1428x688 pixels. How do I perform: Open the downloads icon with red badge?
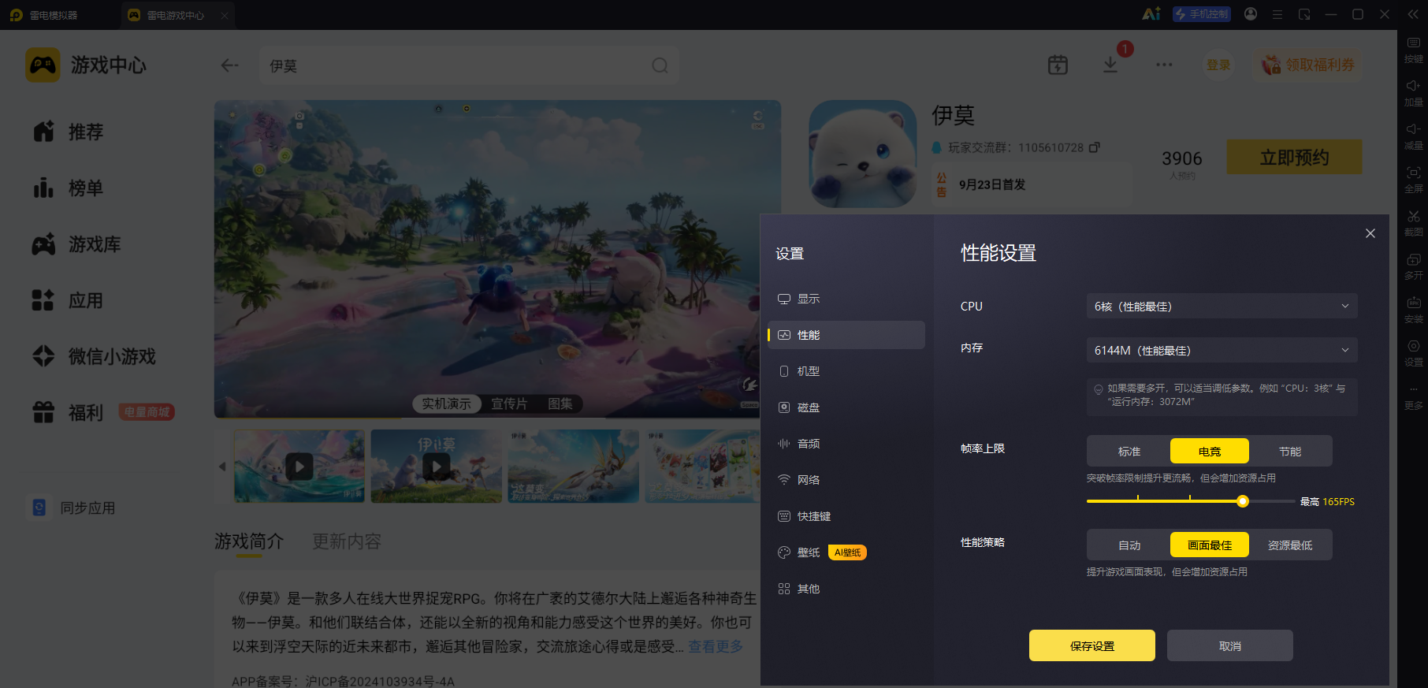[1110, 65]
